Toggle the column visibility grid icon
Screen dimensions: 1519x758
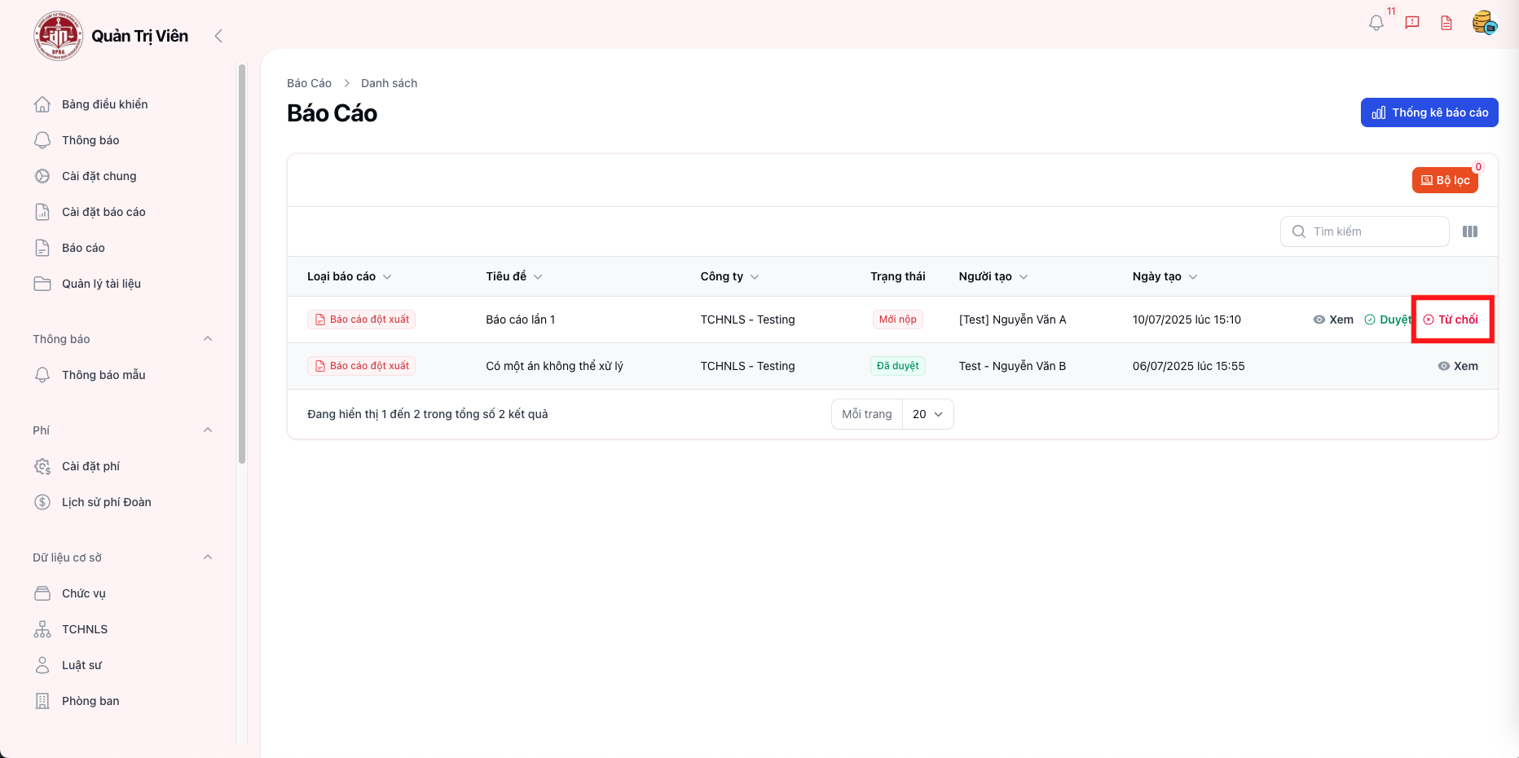[x=1470, y=231]
